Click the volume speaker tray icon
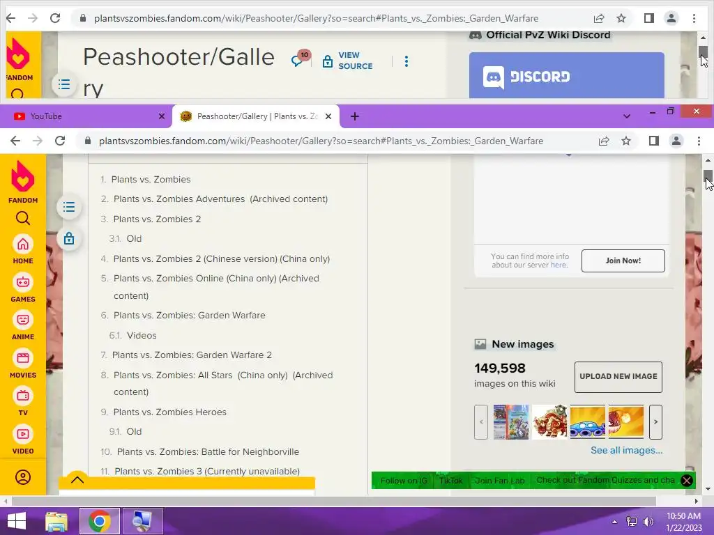This screenshot has width=714, height=535. pos(648,522)
